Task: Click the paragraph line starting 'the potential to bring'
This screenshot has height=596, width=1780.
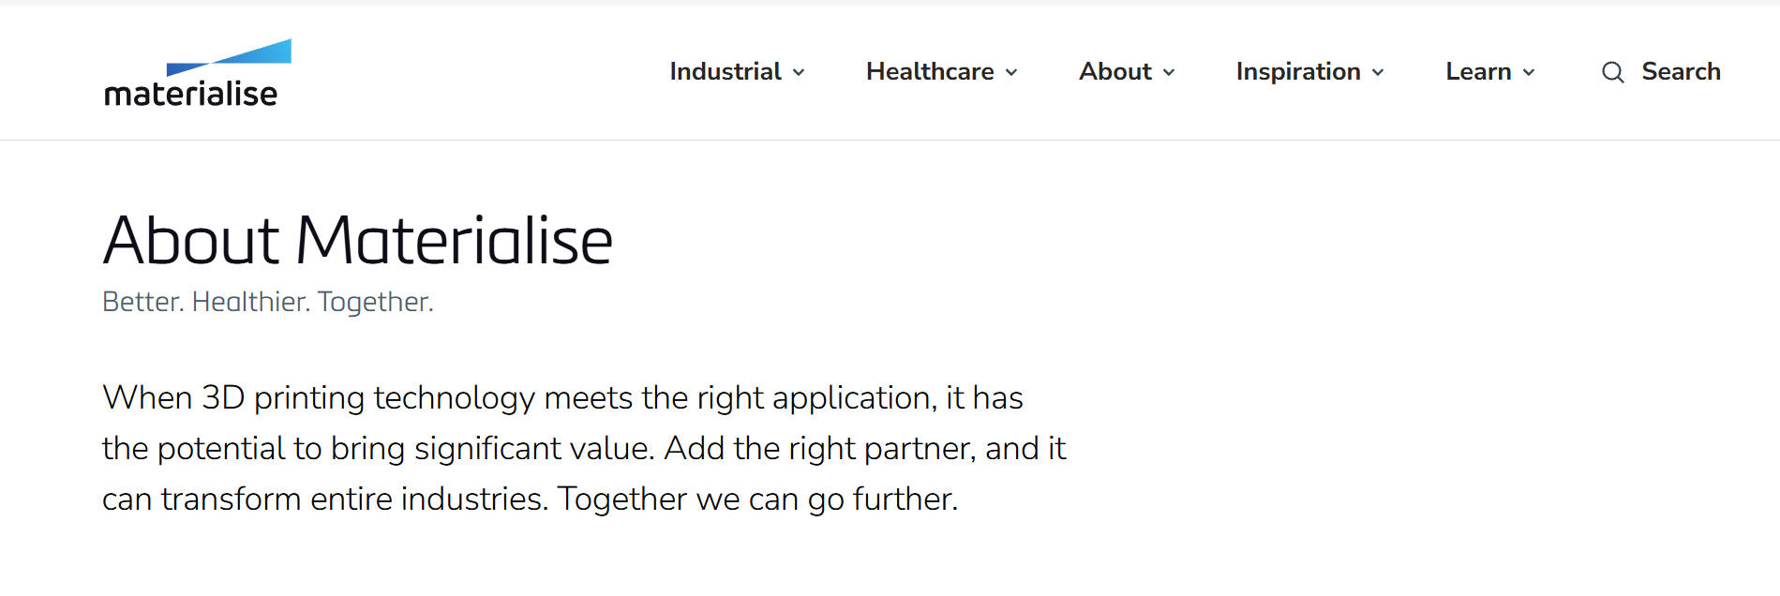Action: [583, 449]
